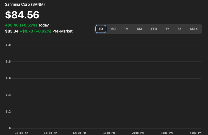This screenshot has height=135, width=208.
Task: Click the 0.6 y-axis value
Action: 8,78
